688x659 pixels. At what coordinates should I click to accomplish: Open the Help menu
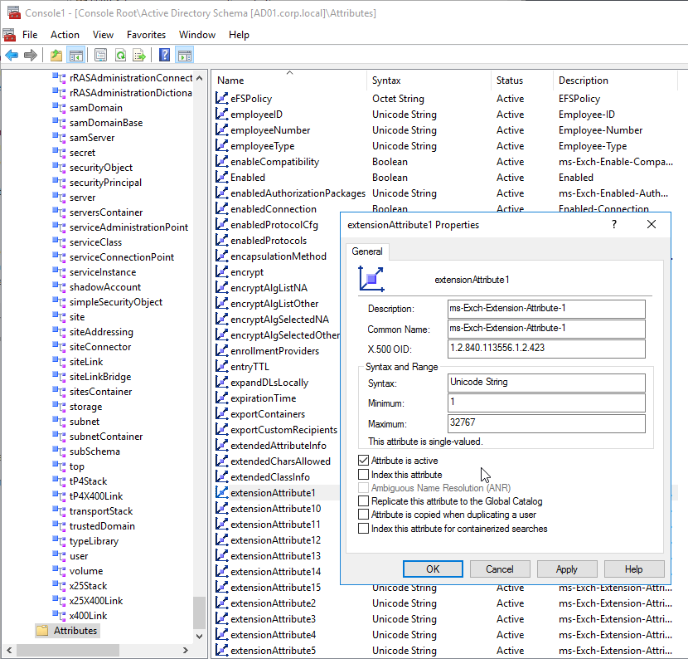tap(239, 35)
